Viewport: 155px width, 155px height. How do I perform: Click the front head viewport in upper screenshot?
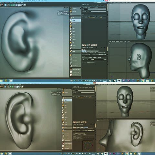pos(132,22)
